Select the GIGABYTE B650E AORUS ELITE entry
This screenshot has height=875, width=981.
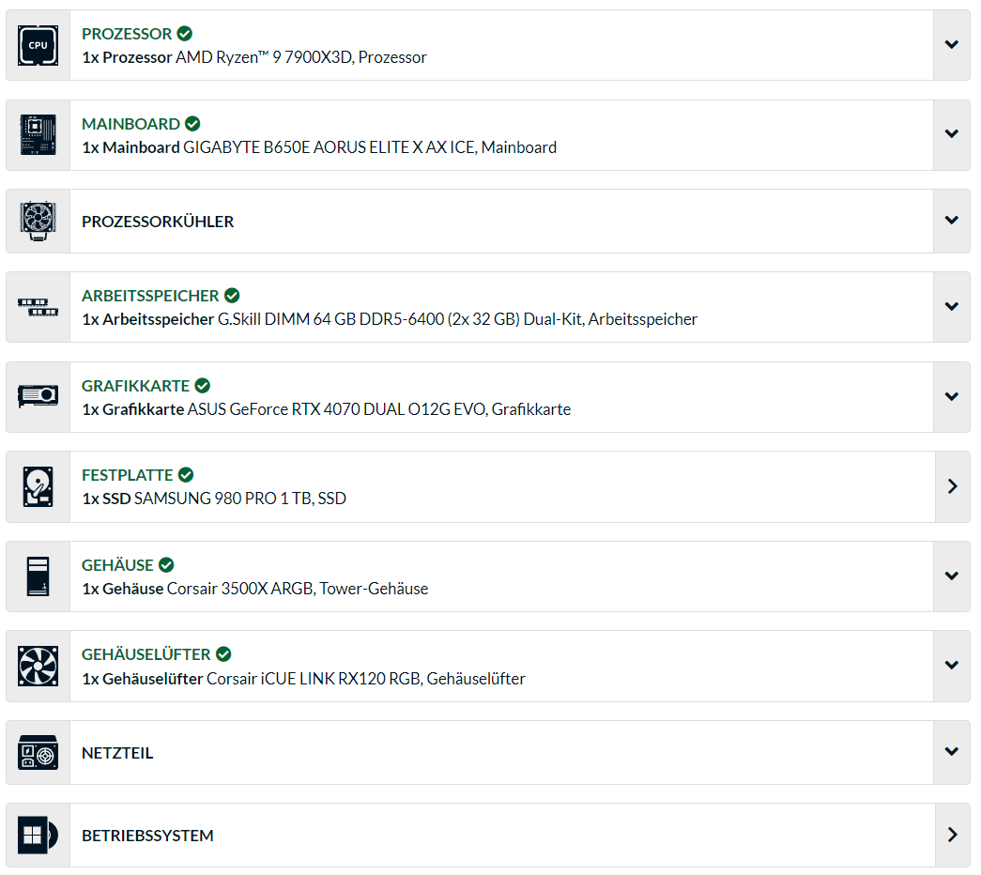pyautogui.click(x=320, y=147)
